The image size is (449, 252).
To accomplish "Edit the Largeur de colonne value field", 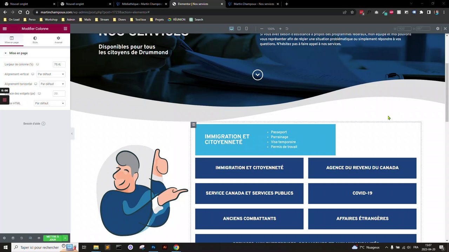I will [x=59, y=64].
